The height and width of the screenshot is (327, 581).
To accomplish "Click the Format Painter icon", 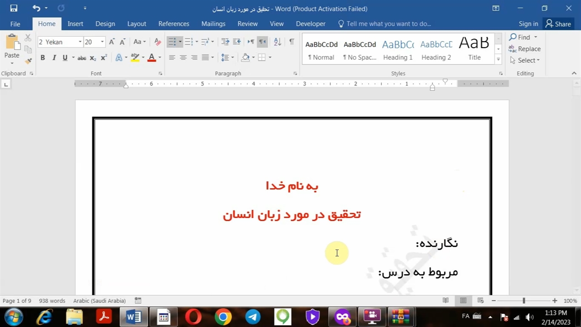I will point(28,60).
